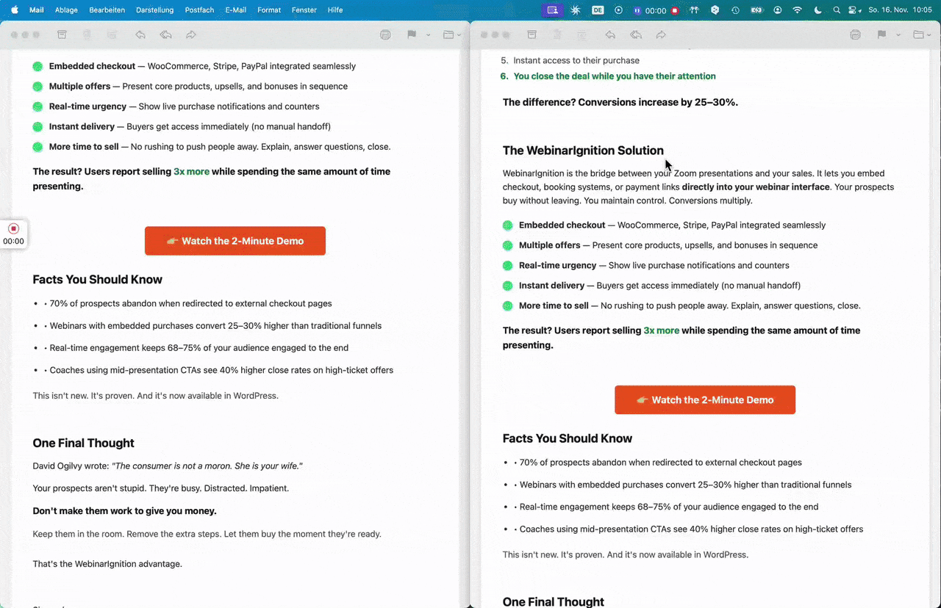Click the Print icon in the left window
Screen dimensions: 941x608
click(x=385, y=34)
